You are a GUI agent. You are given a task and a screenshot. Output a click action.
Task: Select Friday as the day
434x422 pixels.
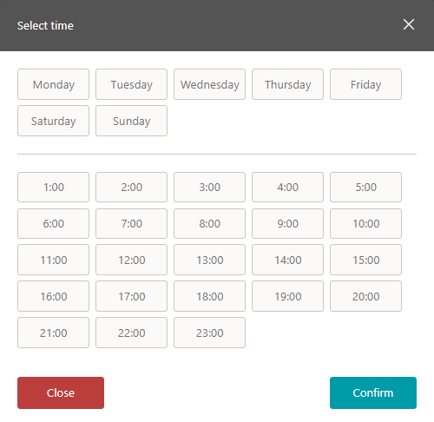click(x=365, y=84)
